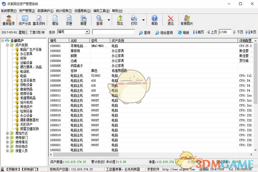This screenshot has height=172, width=258.
Task: Open the 条件 编号 combo box
Action: tap(73, 32)
